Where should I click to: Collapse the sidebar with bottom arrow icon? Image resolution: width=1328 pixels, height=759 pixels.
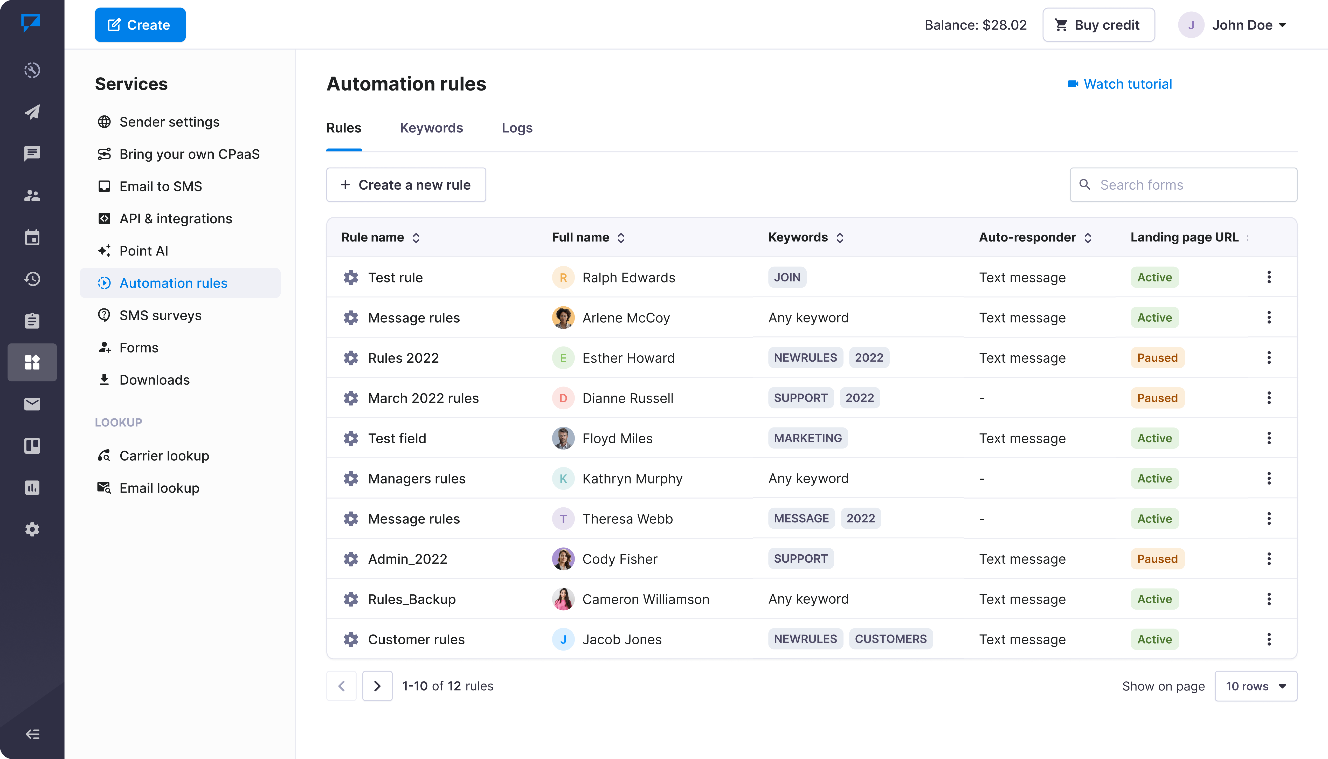32,735
